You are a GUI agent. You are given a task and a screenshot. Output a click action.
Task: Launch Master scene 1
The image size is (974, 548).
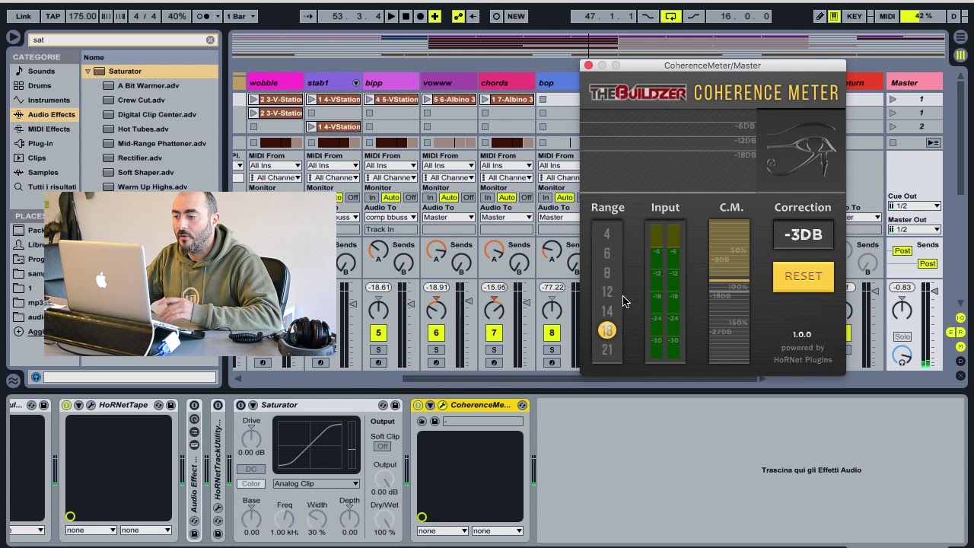(x=893, y=100)
